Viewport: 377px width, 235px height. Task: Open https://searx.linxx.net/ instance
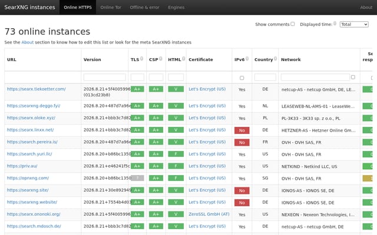pos(30,130)
